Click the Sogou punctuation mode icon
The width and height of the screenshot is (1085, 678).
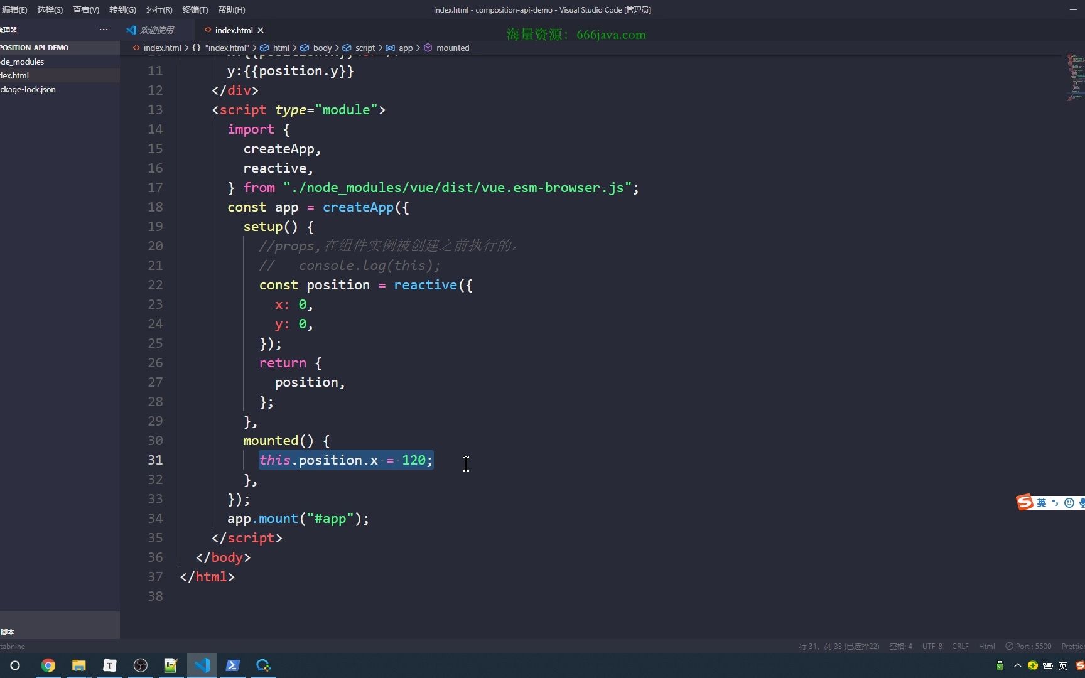click(1055, 502)
